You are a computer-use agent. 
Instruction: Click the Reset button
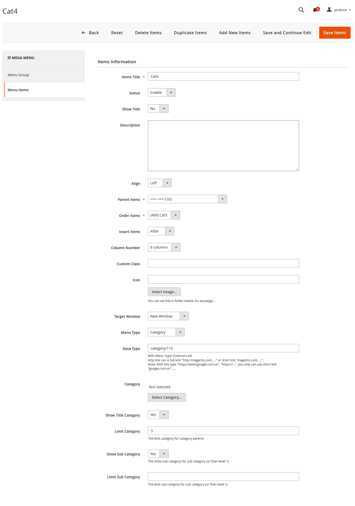(x=117, y=33)
